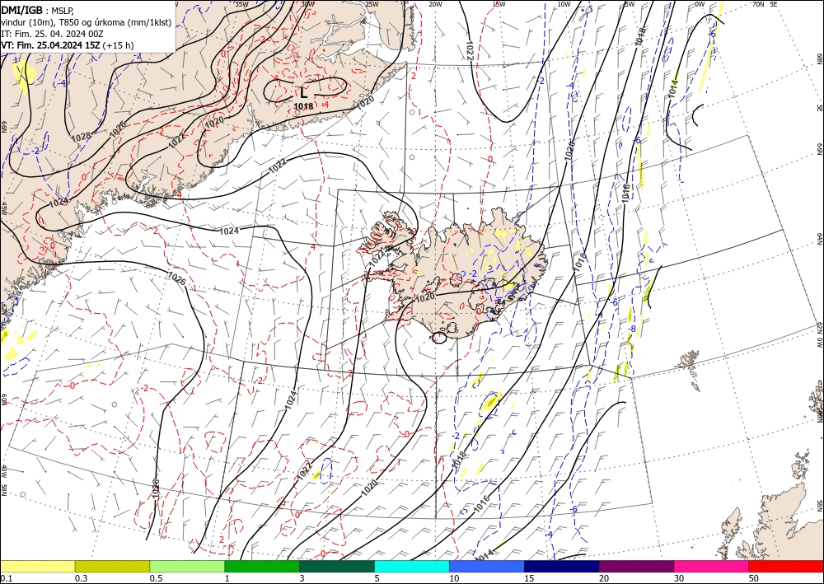Click the legend value 0.1
This screenshot has width=824, height=584.
[x=5, y=578]
